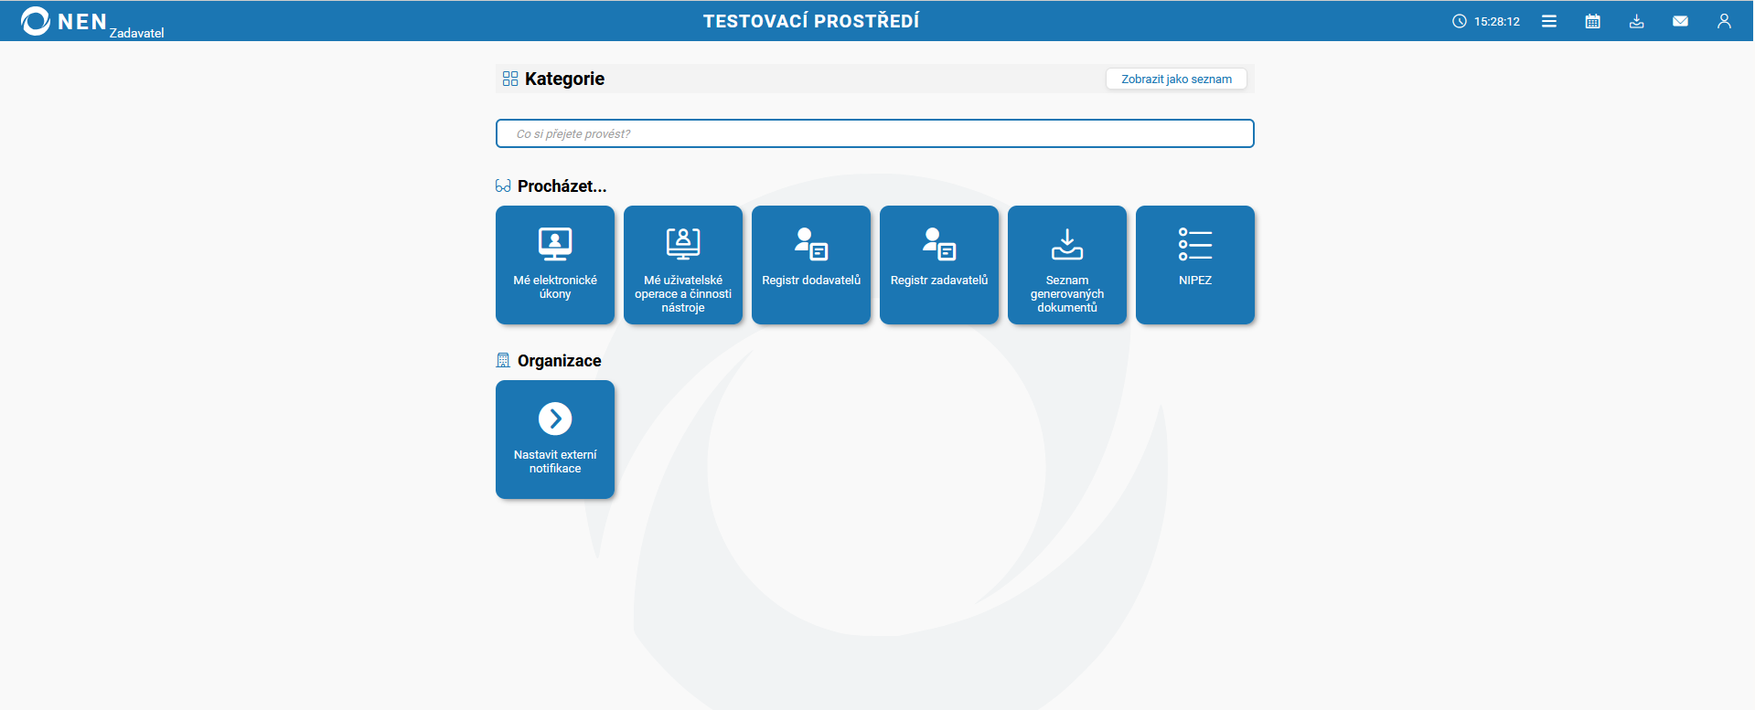Open Nastavit externí notifikace tile
Viewport: 1755px width, 710px height.
click(555, 440)
